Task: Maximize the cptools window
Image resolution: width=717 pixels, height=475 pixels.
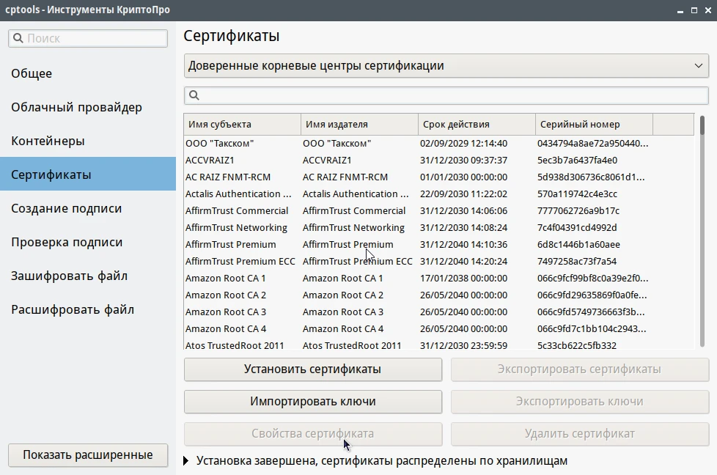Action: point(694,10)
